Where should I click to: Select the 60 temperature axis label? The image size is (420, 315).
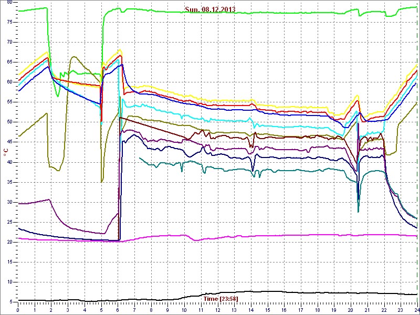pyautogui.click(x=9, y=82)
